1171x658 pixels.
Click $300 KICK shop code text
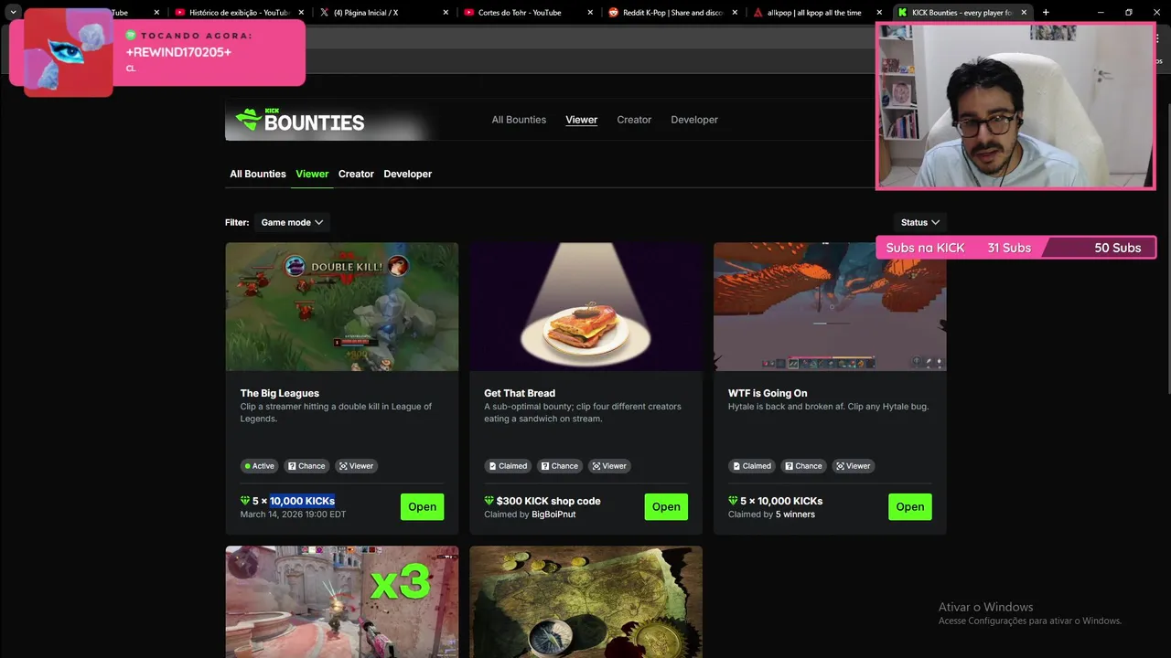548,501
